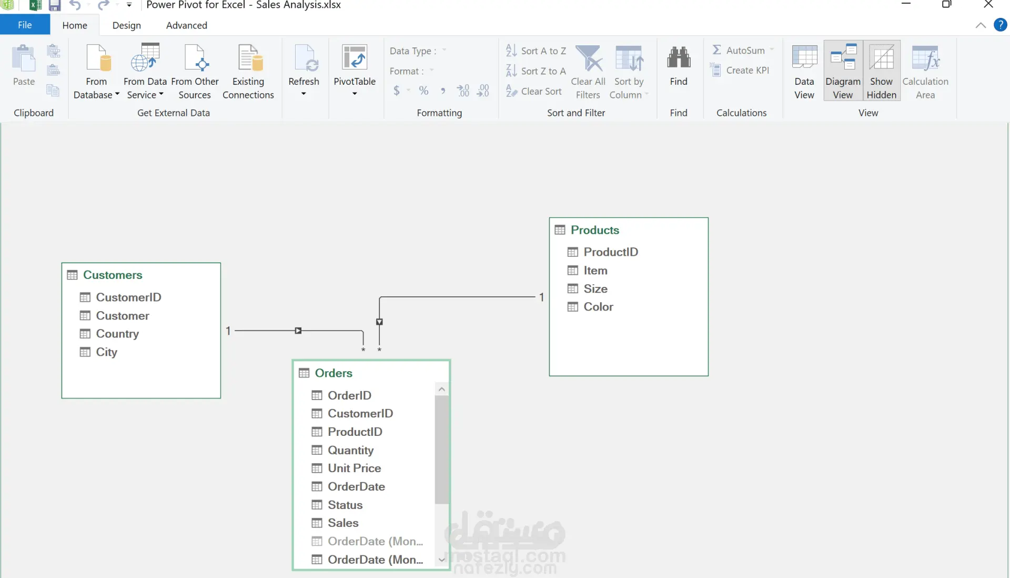This screenshot has width=1010, height=578.
Task: Apply percent format
Action: point(423,91)
